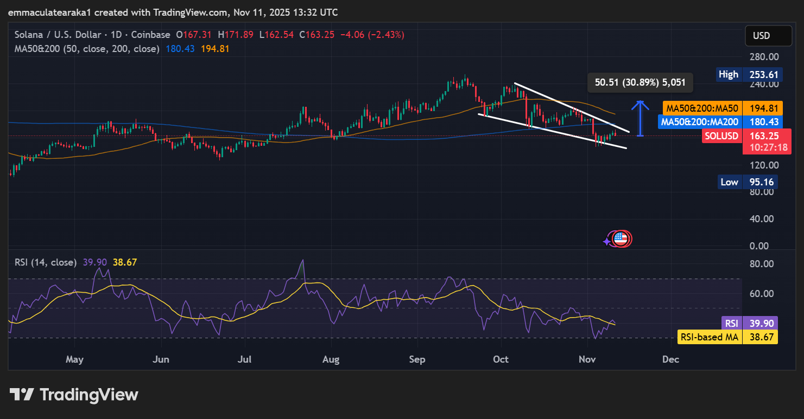Click the 50.51 (30.89%) measurement tooltip
804x419 pixels.
tap(640, 82)
